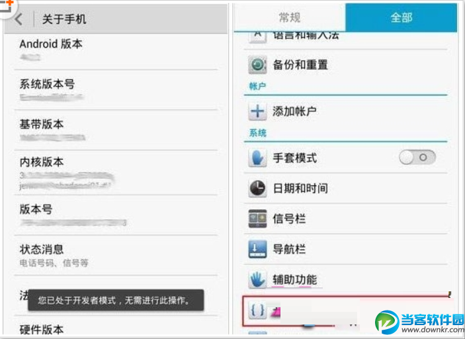
Task: Tap the back arrow beside 关于手机
Action: [19, 19]
